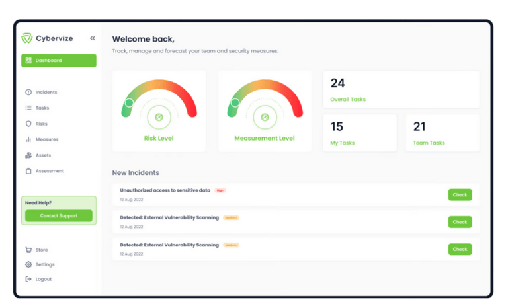Click the Incidents alert circle icon
Viewport: 508px width, 302px height.
[x=28, y=92]
